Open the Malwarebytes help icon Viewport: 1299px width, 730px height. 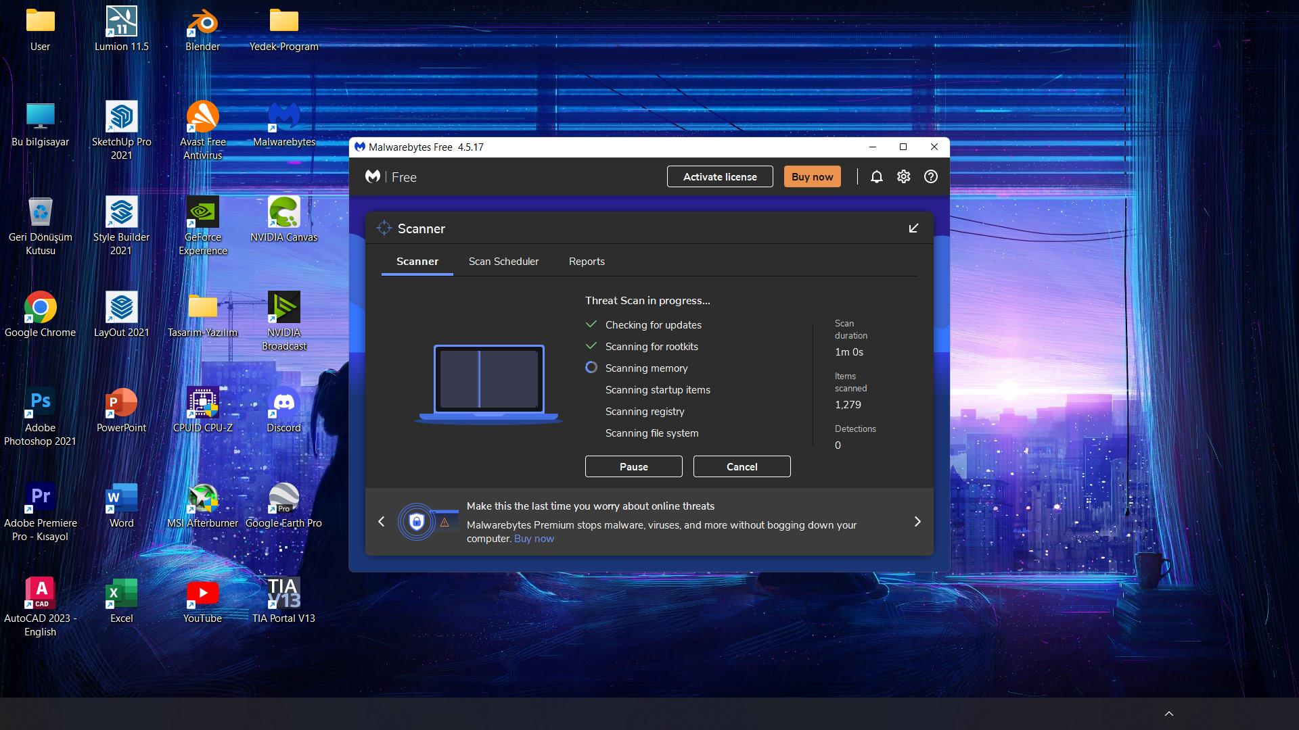[x=931, y=176]
